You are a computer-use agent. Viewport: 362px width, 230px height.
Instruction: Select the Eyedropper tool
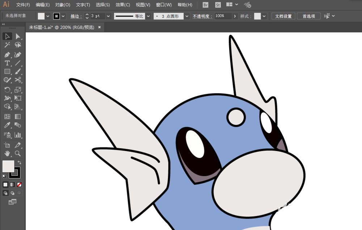pyautogui.click(x=7, y=125)
